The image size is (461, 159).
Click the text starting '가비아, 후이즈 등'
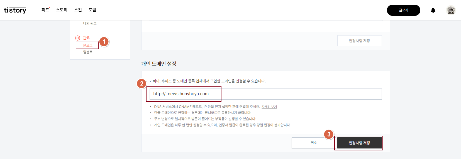[208, 81]
